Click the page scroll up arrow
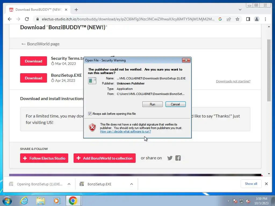This screenshot has height=206, width=275. [269, 27]
